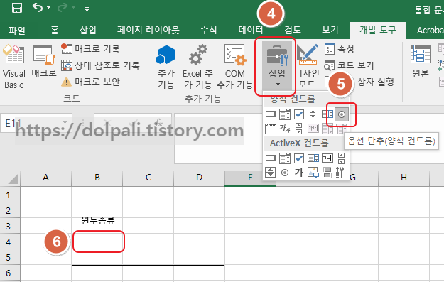Switch to the 수식 tab
Viewport: 444px width, 282px height.
[x=208, y=30]
